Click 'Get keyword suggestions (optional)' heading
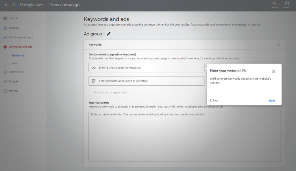Viewport: 296px width, 171px height. click(112, 55)
